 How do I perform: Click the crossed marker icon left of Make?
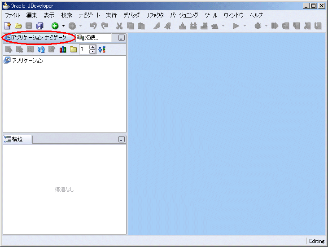[167, 26]
